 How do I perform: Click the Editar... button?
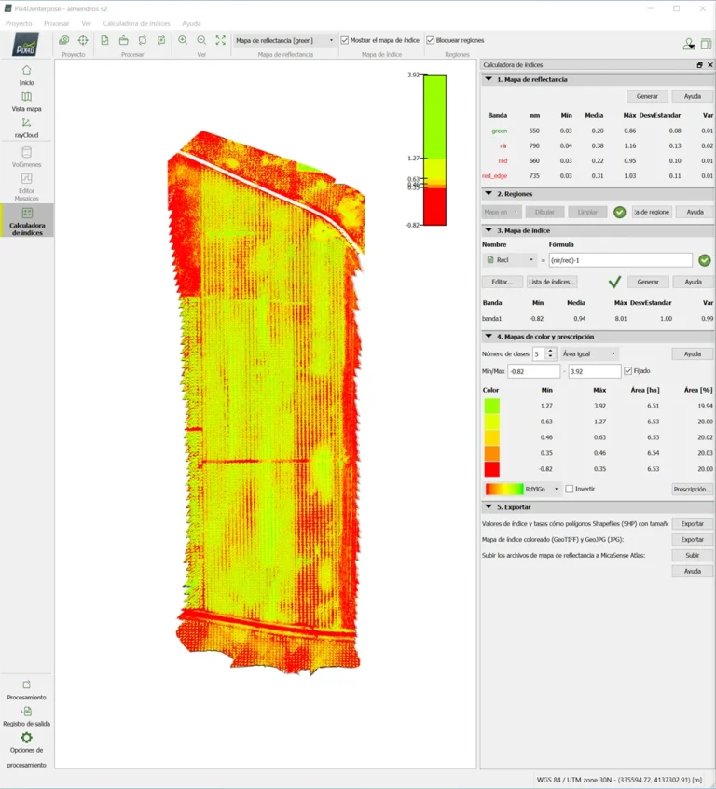[x=503, y=282]
